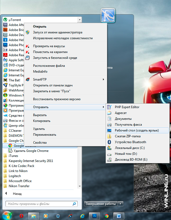Image resolution: width=171 pixels, height=220 pixels.
Task: Select MediaInfo in the context menu
Action: click(66, 72)
